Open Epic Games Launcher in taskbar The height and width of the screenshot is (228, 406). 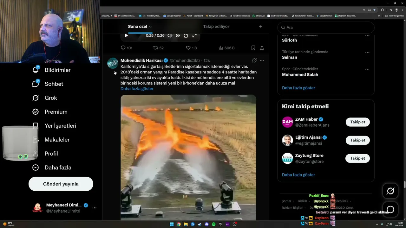click(220, 224)
